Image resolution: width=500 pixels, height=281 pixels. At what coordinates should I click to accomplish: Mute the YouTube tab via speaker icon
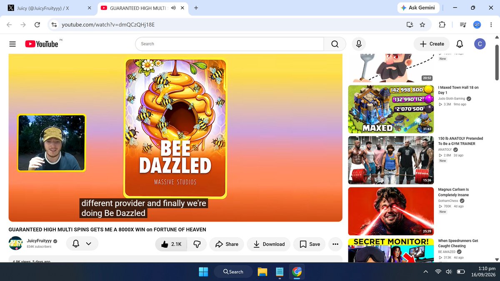[173, 8]
